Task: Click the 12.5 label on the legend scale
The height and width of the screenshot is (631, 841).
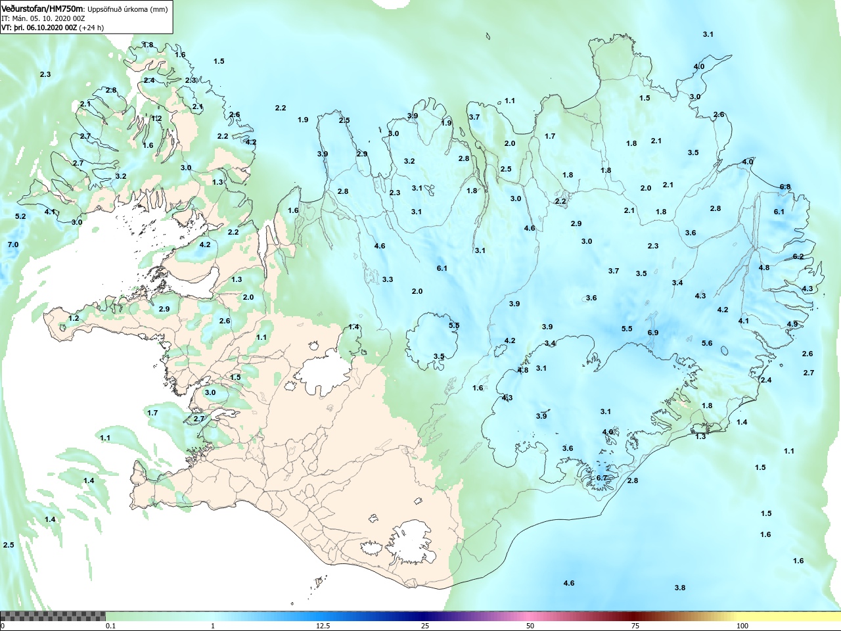Action: (x=323, y=626)
